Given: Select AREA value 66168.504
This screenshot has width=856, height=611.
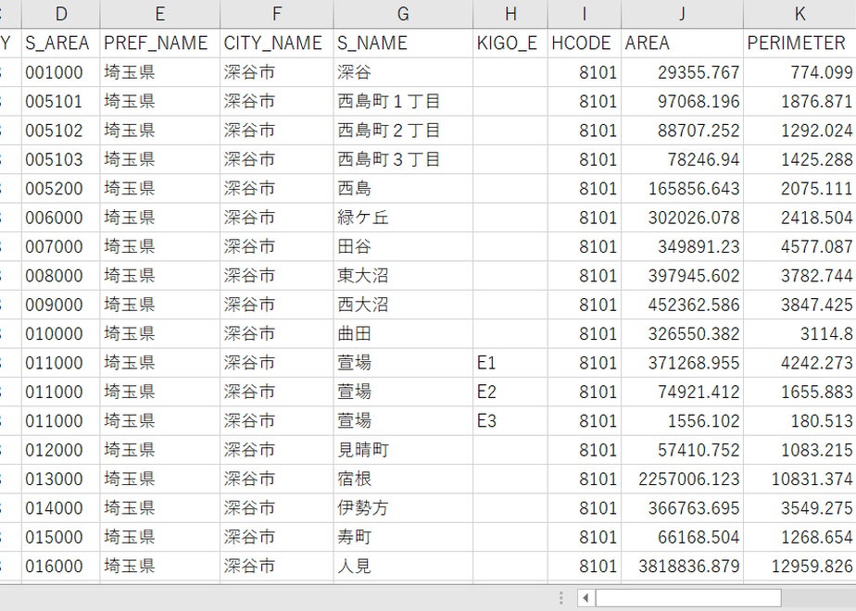Looking at the screenshot, I should 682,537.
